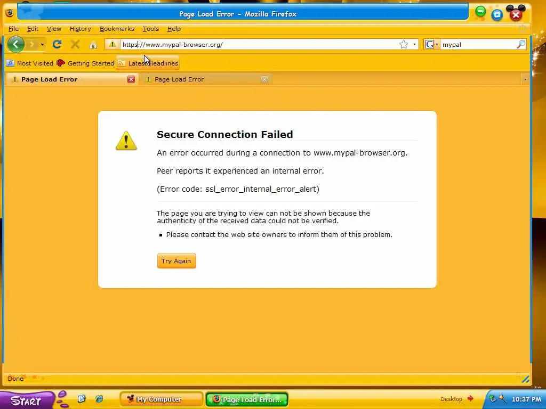Open the Tools menu
Image resolution: width=546 pixels, height=409 pixels.
[151, 29]
